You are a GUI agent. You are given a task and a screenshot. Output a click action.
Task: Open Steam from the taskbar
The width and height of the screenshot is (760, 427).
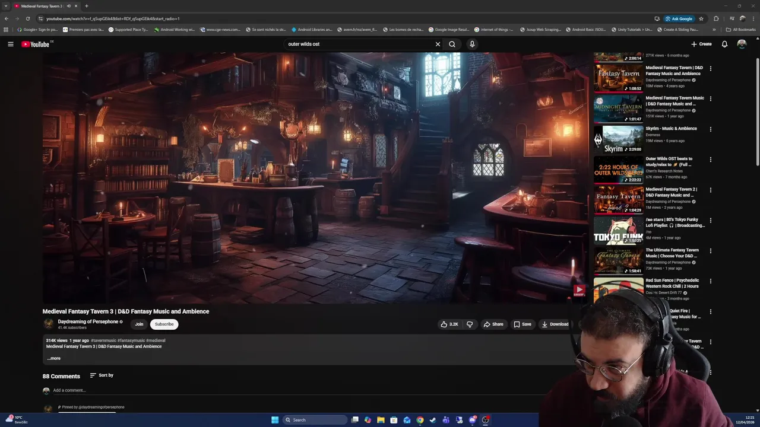pos(433,420)
